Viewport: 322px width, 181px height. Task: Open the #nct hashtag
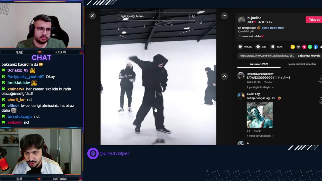281,28
